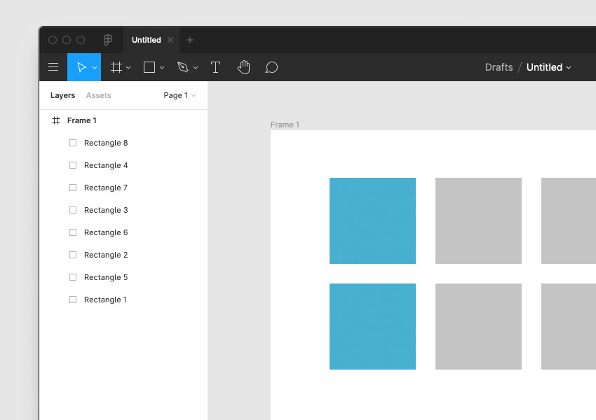The image size is (596, 420).
Task: Select the Rectangle 4 layer
Action: click(x=106, y=165)
